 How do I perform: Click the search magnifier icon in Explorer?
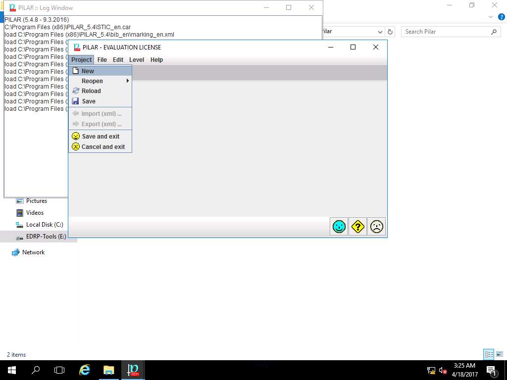494,32
